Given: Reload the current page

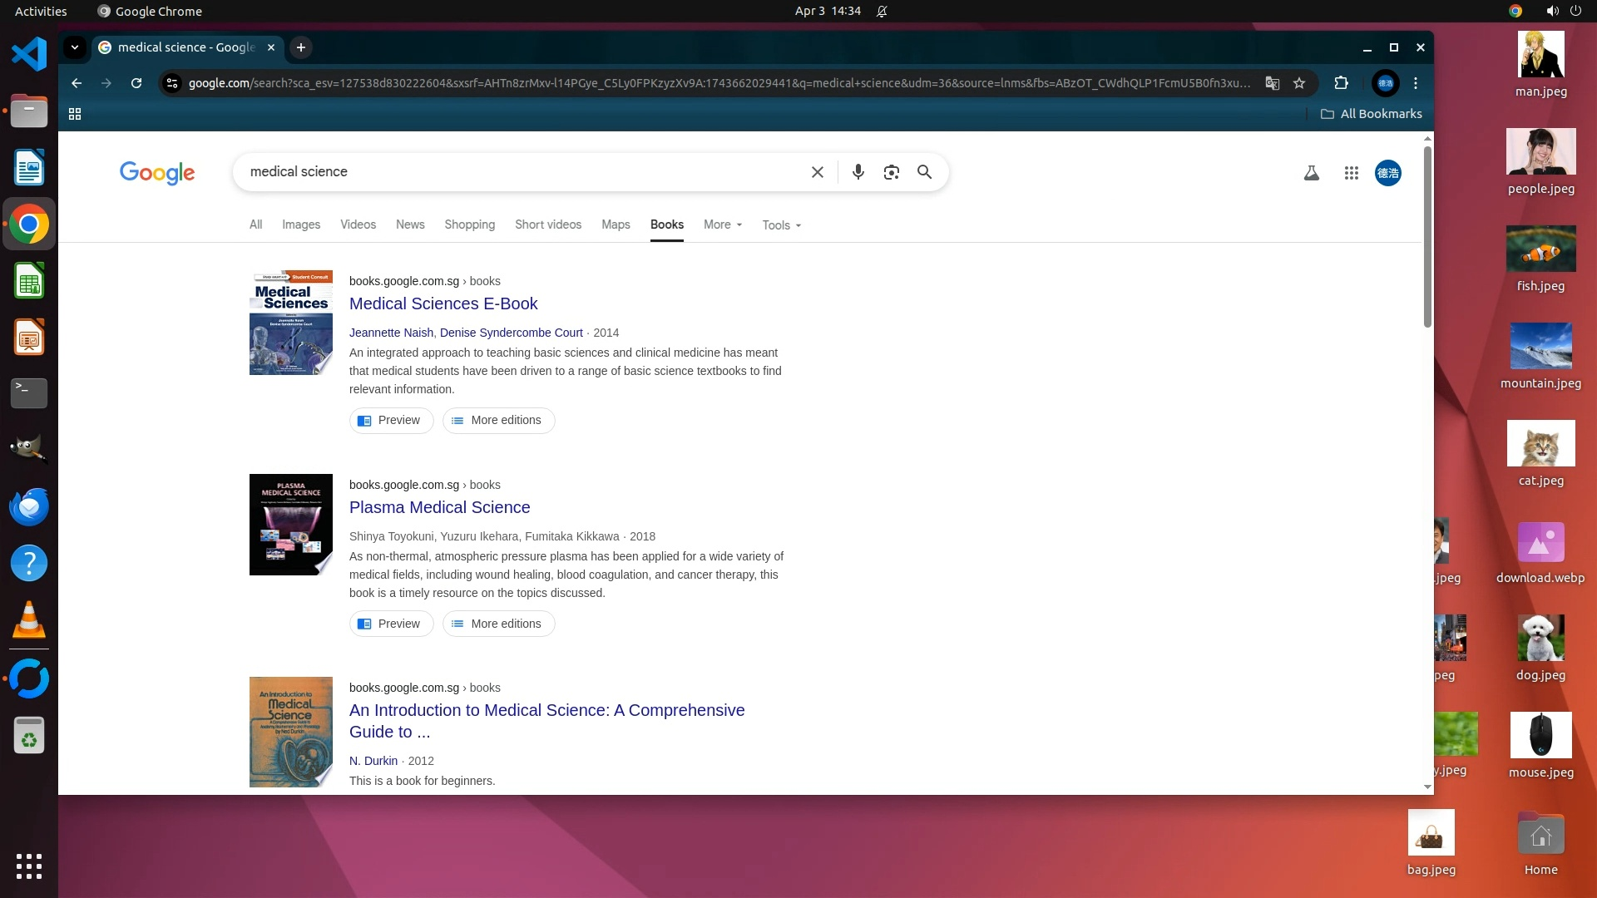Looking at the screenshot, I should pos(136,83).
